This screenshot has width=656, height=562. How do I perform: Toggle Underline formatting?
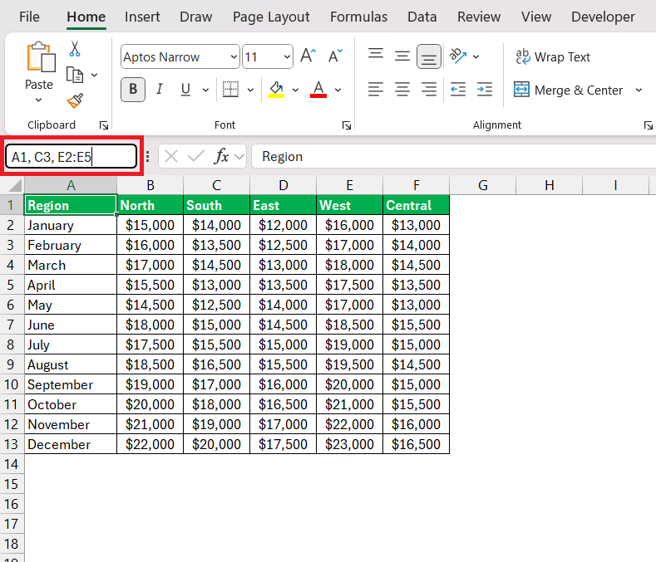click(185, 90)
